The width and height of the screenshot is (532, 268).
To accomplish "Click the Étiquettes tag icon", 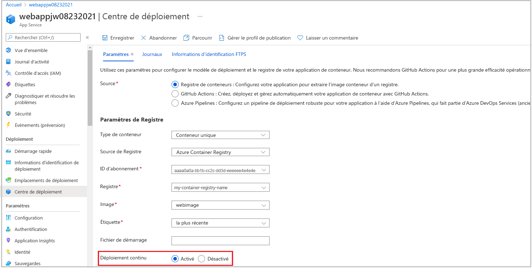I will click(x=9, y=84).
